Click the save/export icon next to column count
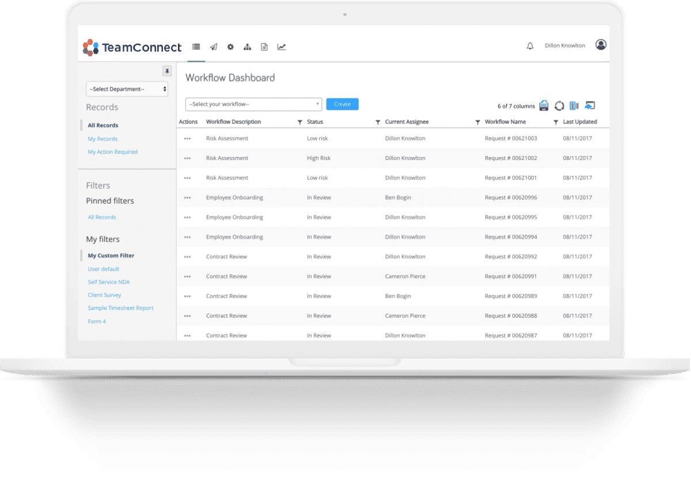Image resolution: width=691 pixels, height=477 pixels. point(544,105)
